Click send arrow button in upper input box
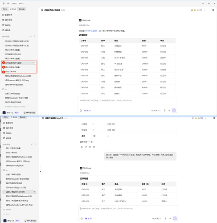The image size is (217, 223). (174, 110)
